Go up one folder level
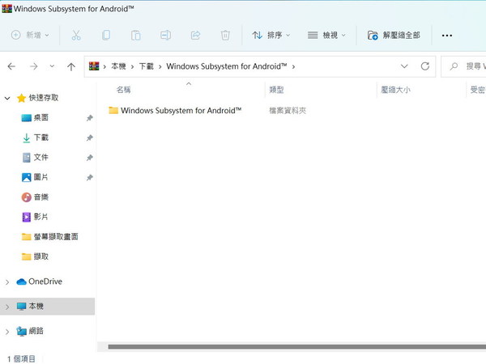This screenshot has height=364, width=486. (71, 66)
